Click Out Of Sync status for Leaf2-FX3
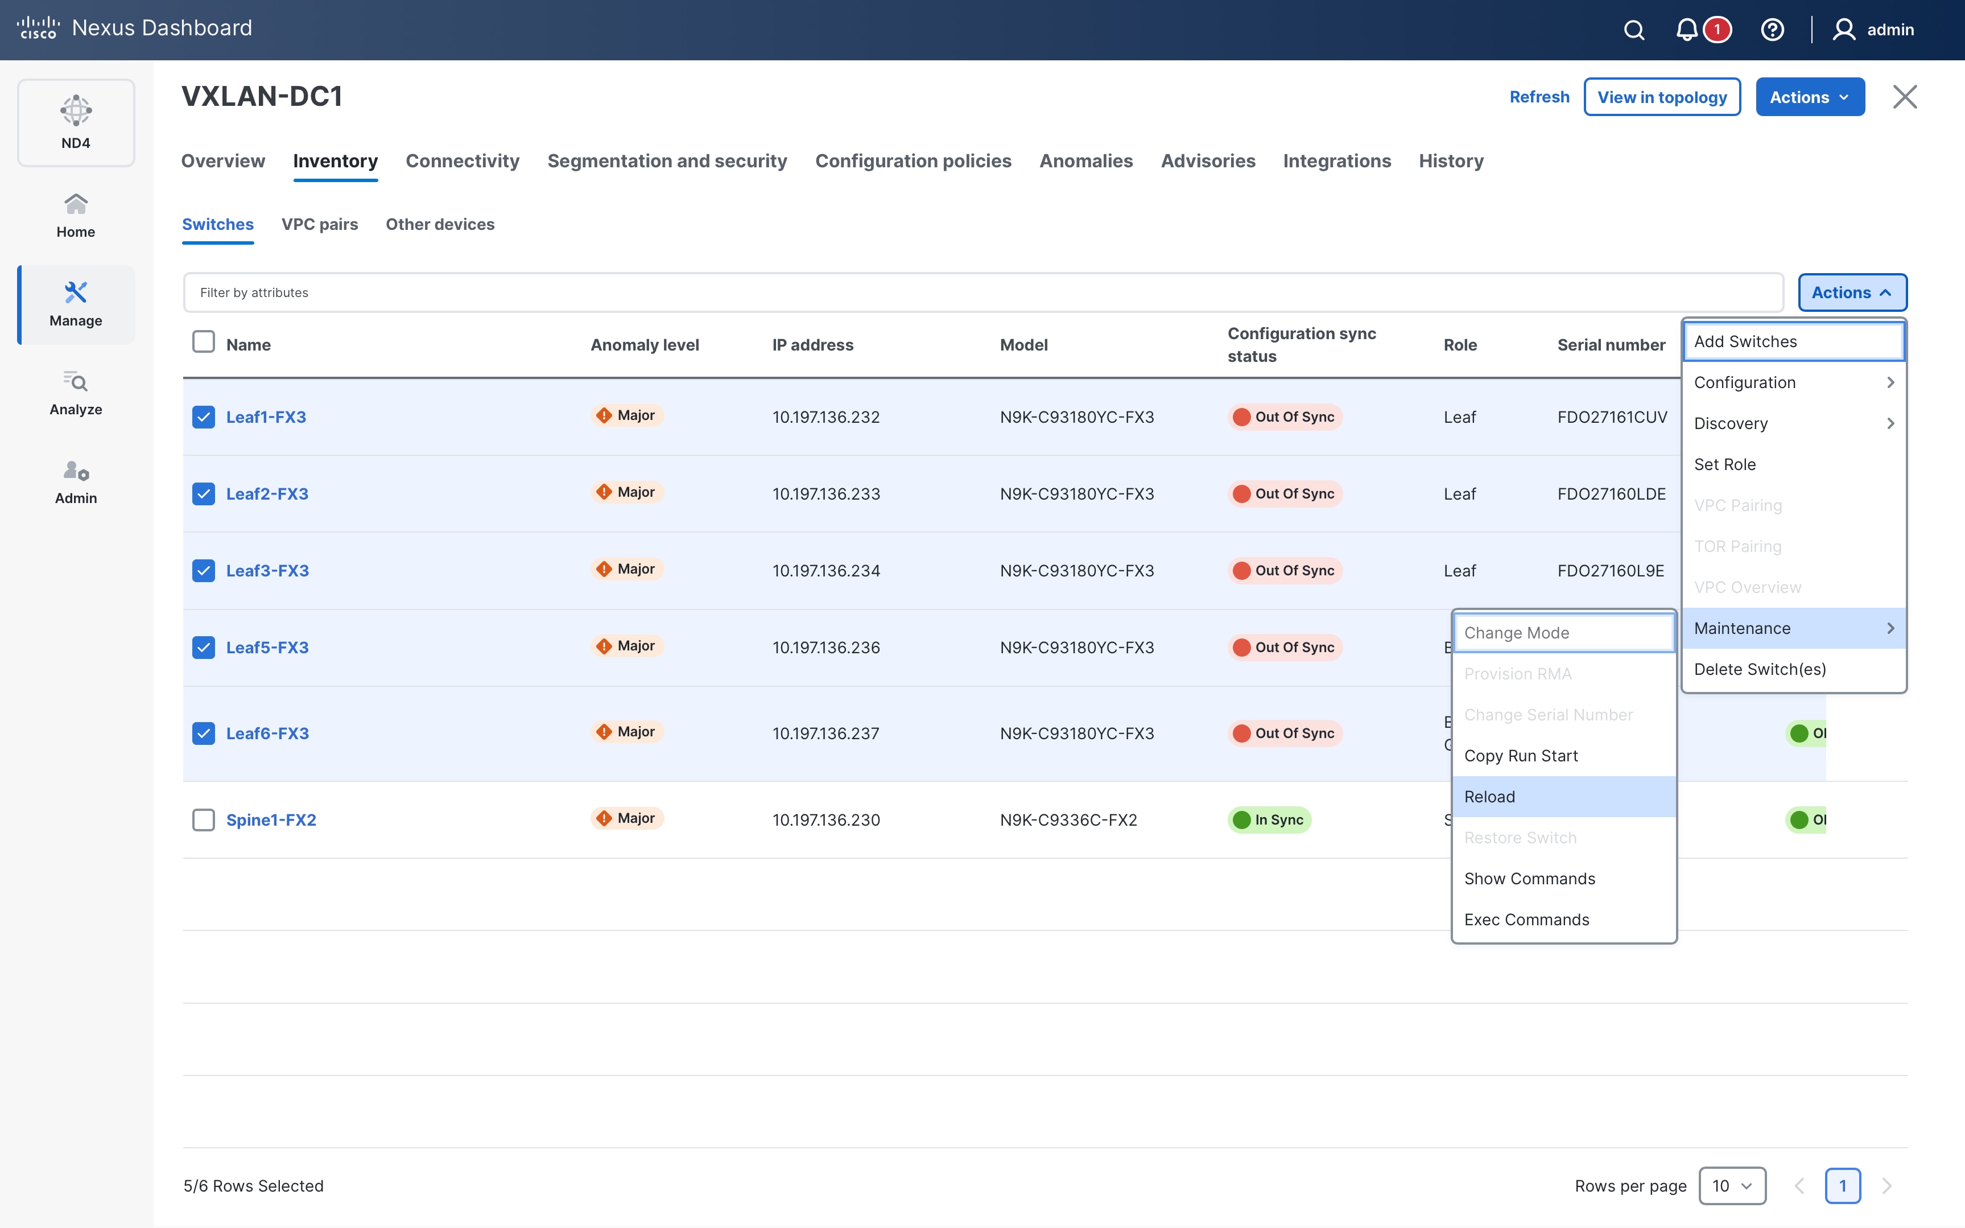Screen dimensions: 1965x1228 click(x=1285, y=494)
